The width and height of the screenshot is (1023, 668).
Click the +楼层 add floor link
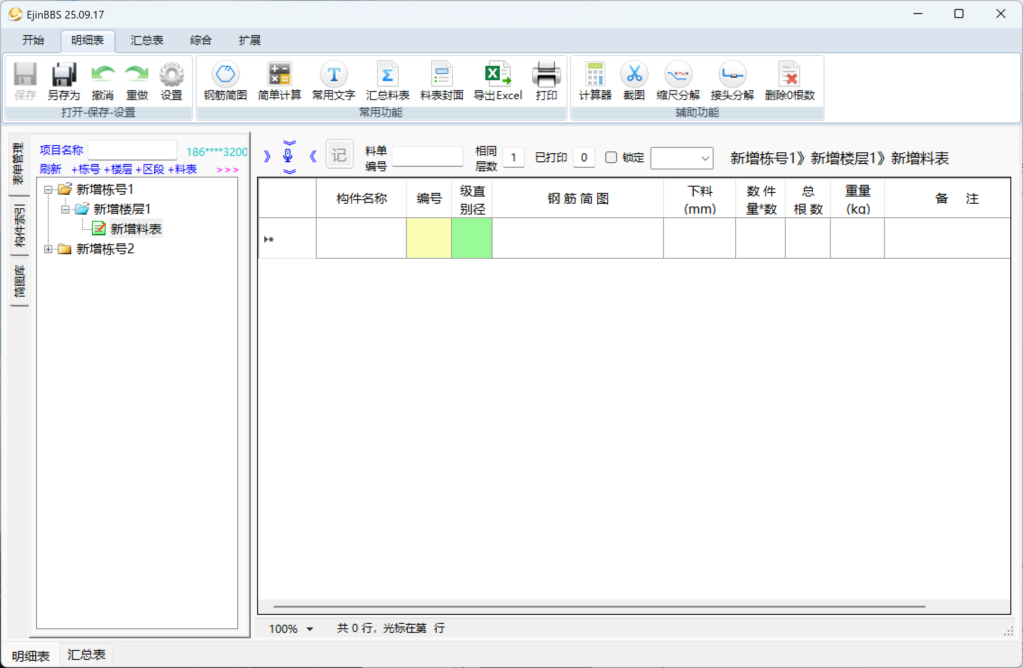click(x=118, y=169)
